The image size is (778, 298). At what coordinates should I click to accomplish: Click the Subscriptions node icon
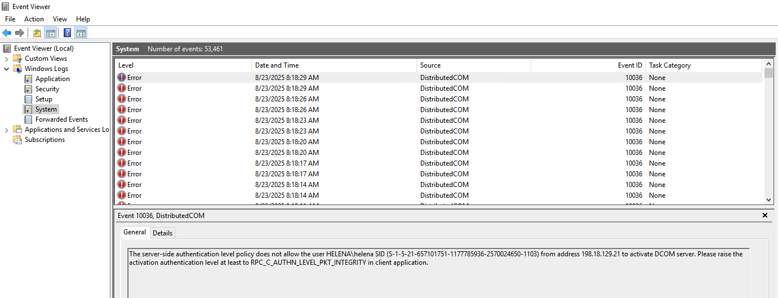pyautogui.click(x=17, y=140)
